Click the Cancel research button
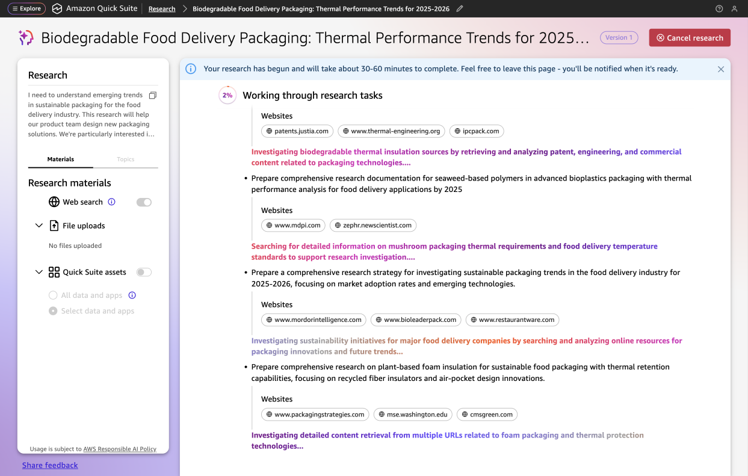748x476 pixels. (x=690, y=38)
